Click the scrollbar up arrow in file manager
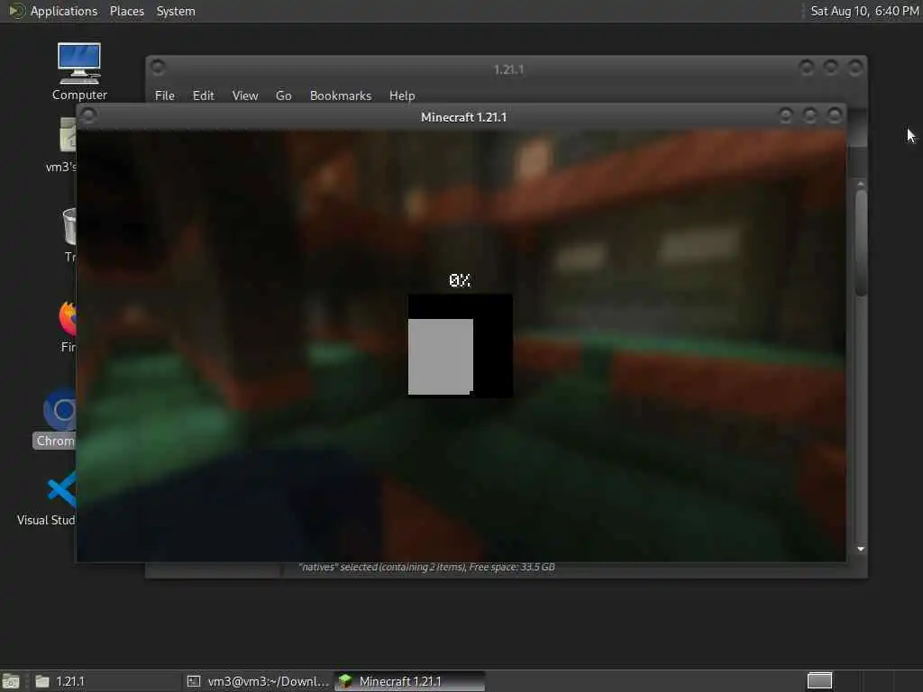Screen dimensions: 923x692 pos(861,184)
